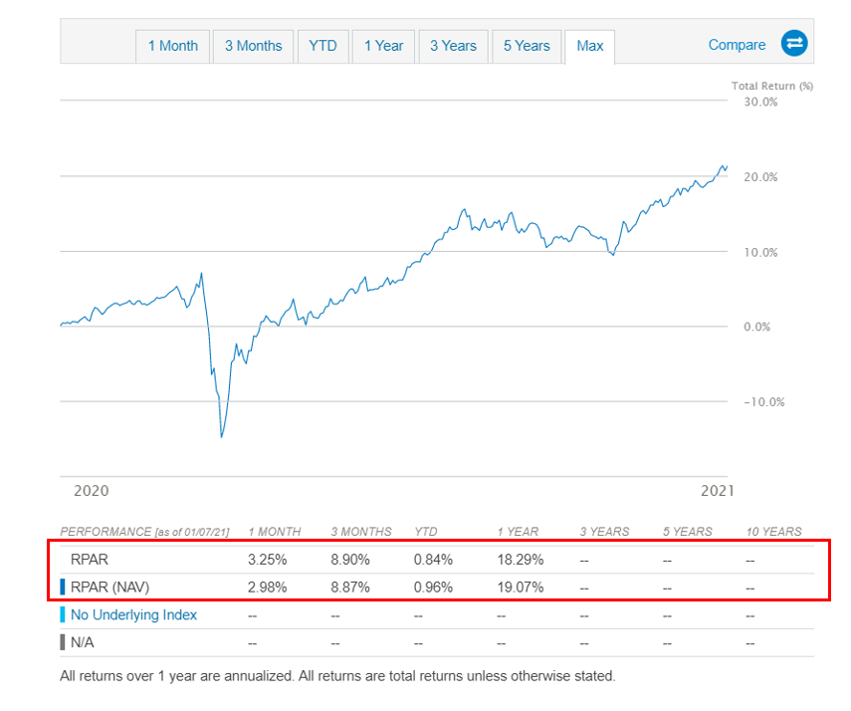Click the 2020 x-axis label
The height and width of the screenshot is (711, 851).
[92, 491]
